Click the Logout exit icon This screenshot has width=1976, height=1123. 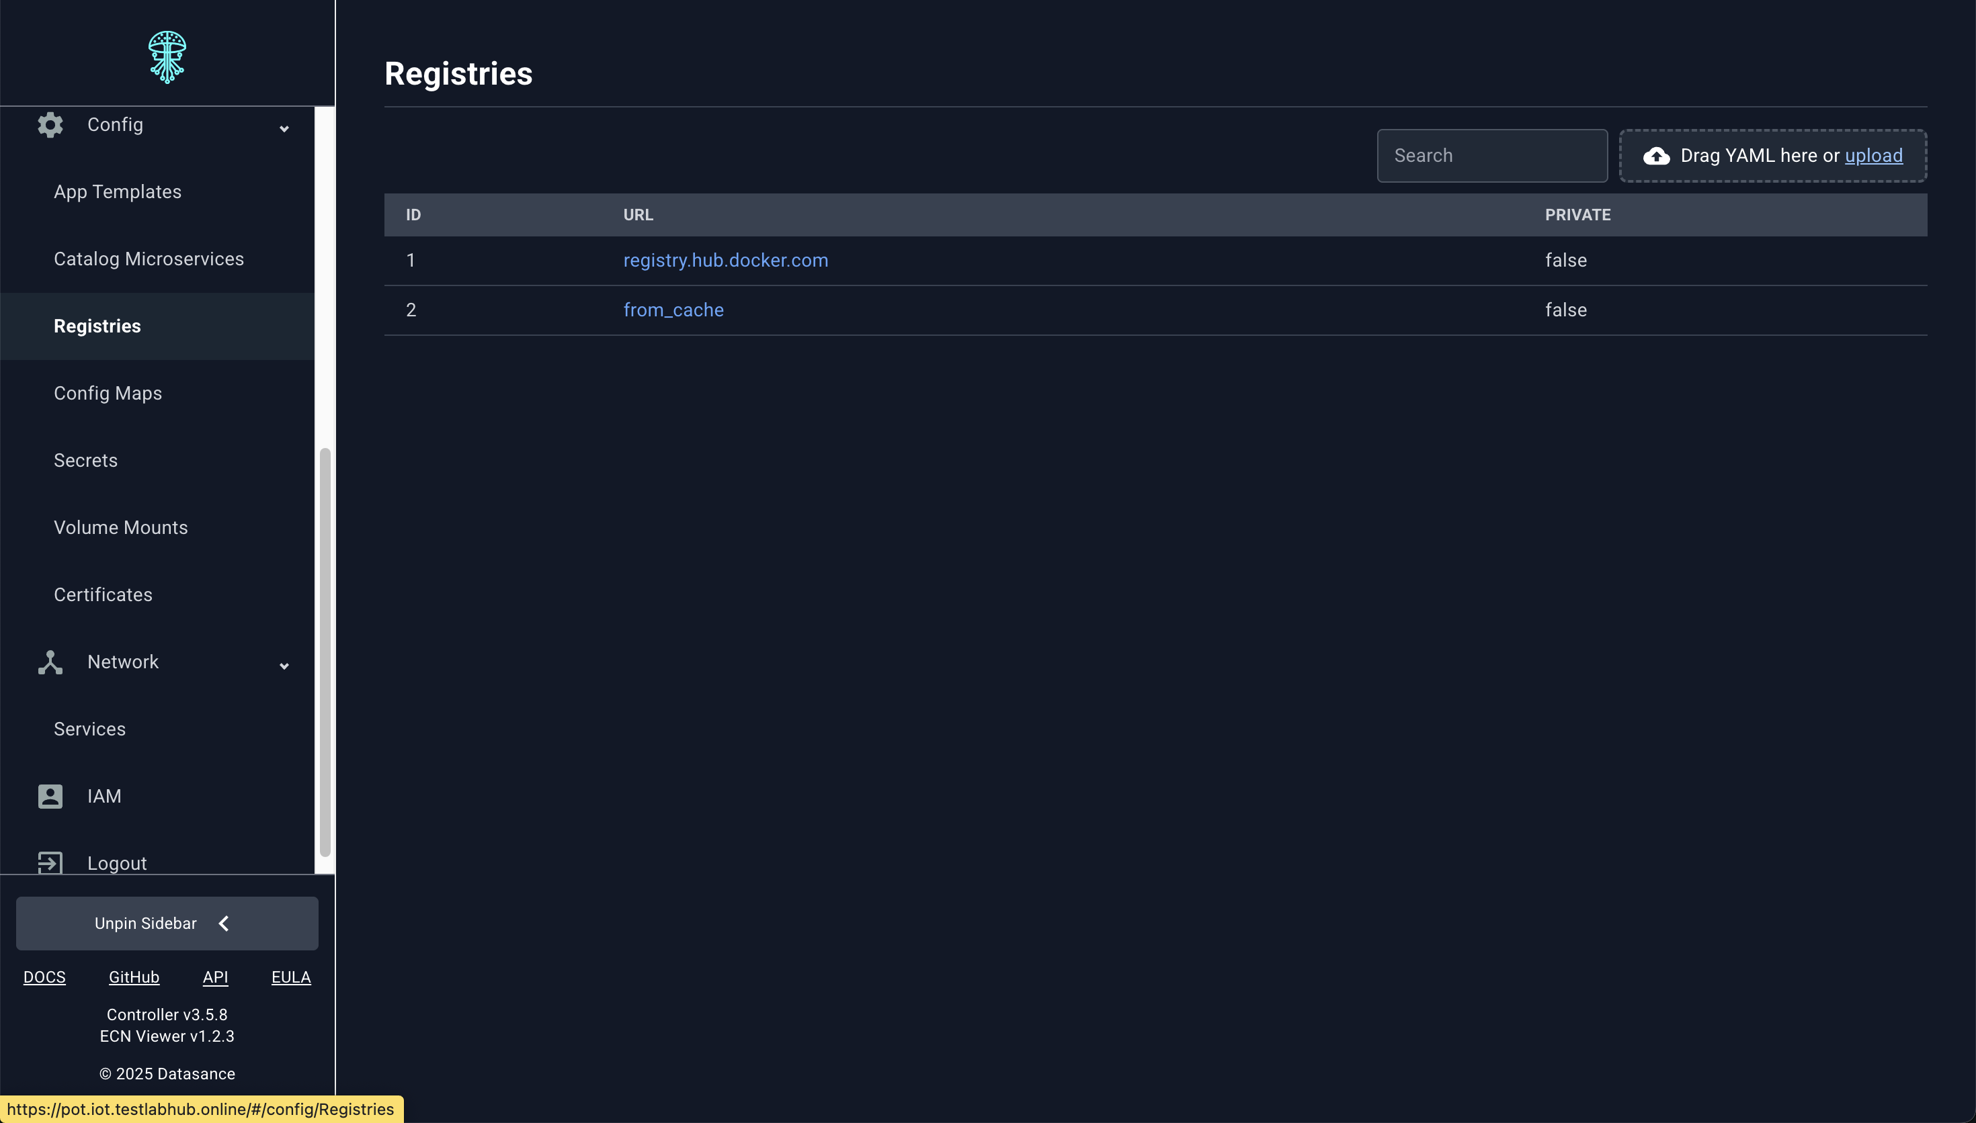(49, 862)
